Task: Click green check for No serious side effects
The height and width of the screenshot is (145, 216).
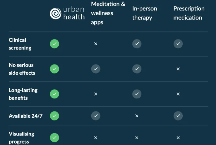Action: tap(54, 69)
